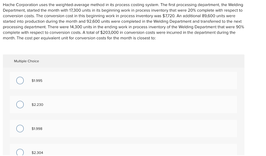
Task: Click the second answer option row
Action: 123,104
